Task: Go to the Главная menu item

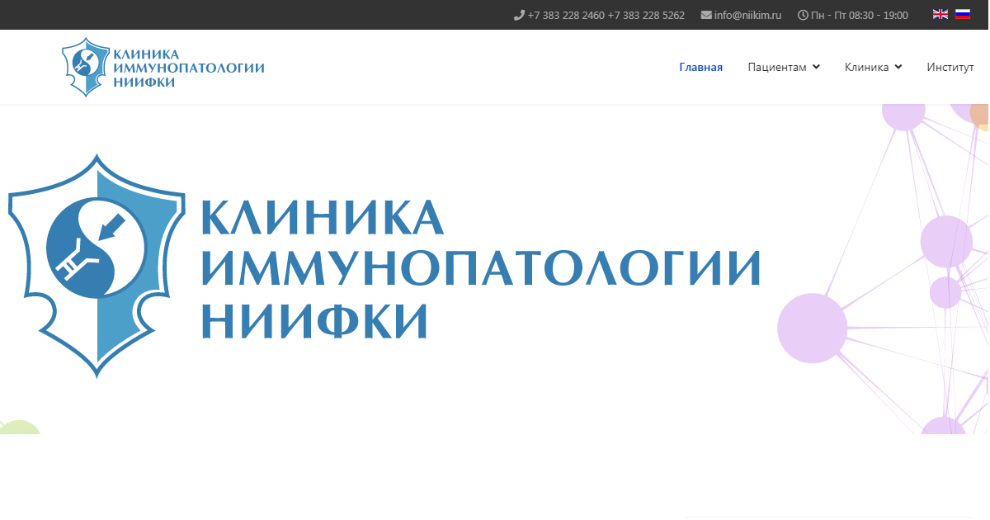Action: pyautogui.click(x=701, y=67)
